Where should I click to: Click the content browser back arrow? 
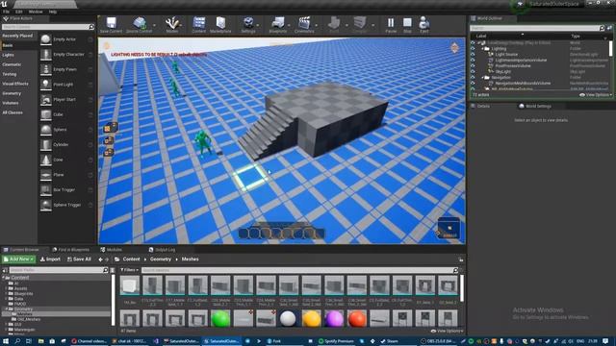click(100, 259)
